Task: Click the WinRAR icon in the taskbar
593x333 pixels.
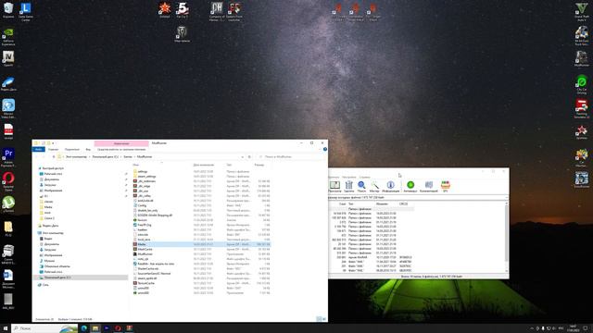Action: 130,328
